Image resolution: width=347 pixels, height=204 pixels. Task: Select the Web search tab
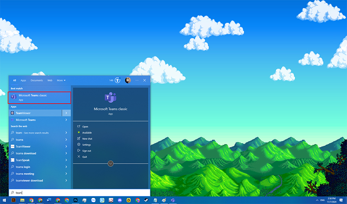(x=50, y=80)
